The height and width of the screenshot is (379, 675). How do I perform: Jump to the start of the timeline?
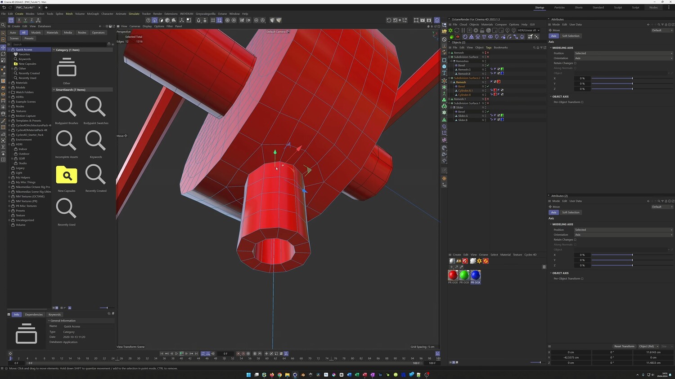point(162,354)
